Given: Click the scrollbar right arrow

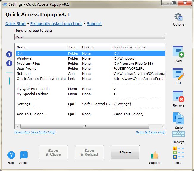Looking at the screenshot, I should coord(162,126).
